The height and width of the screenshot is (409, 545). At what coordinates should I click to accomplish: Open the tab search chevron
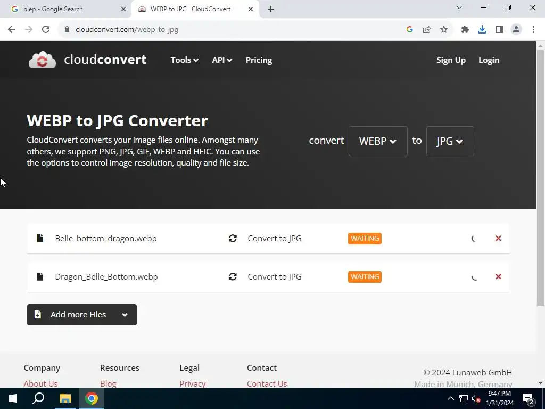coord(459,7)
